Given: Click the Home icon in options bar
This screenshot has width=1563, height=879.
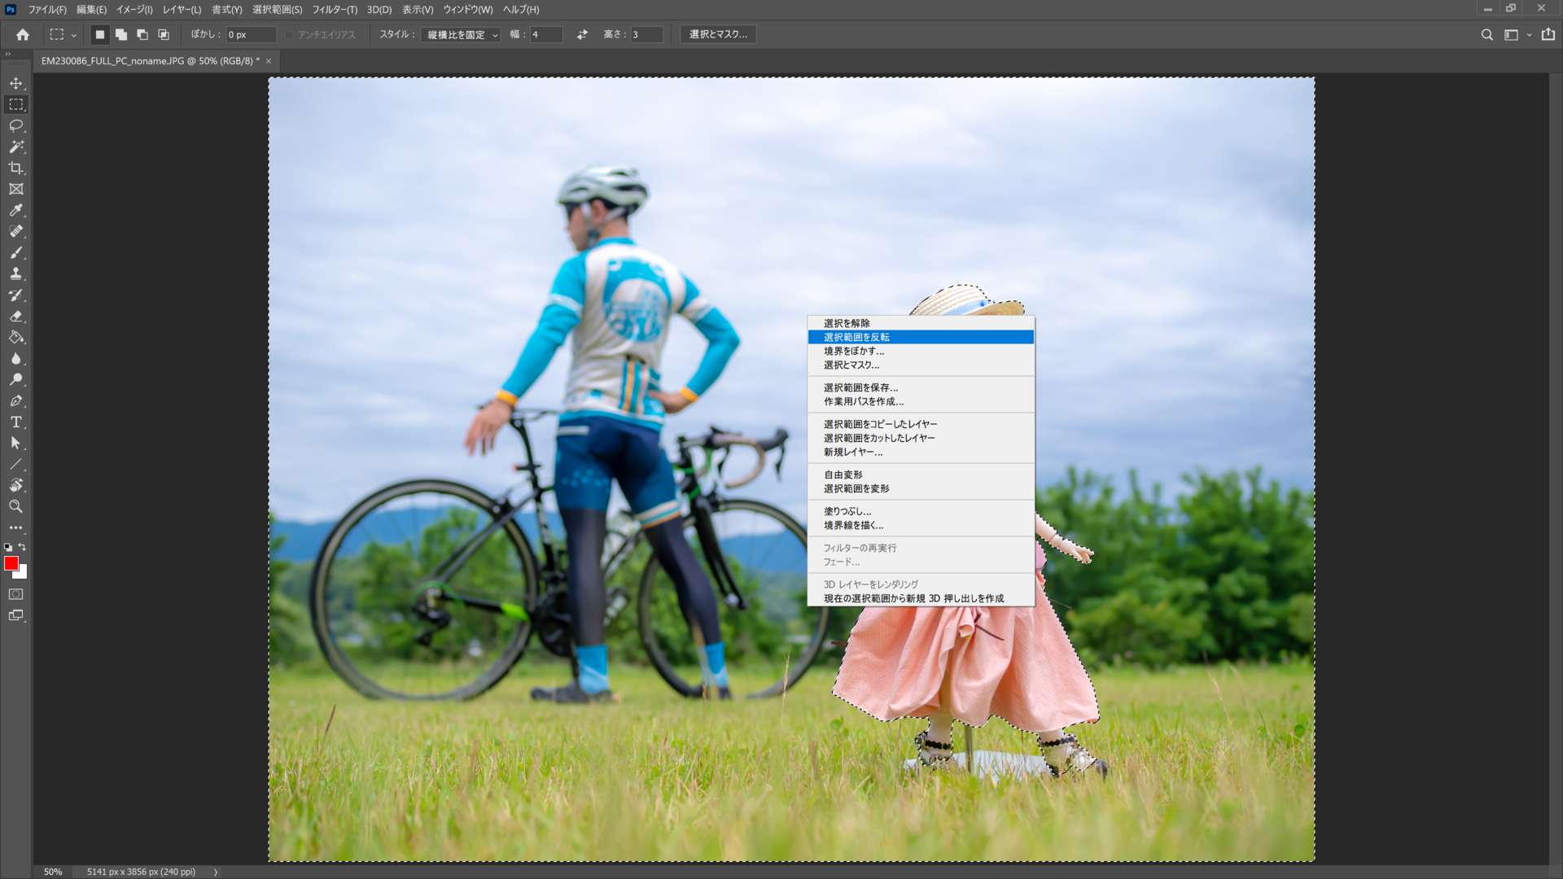Looking at the screenshot, I should pos(23,35).
